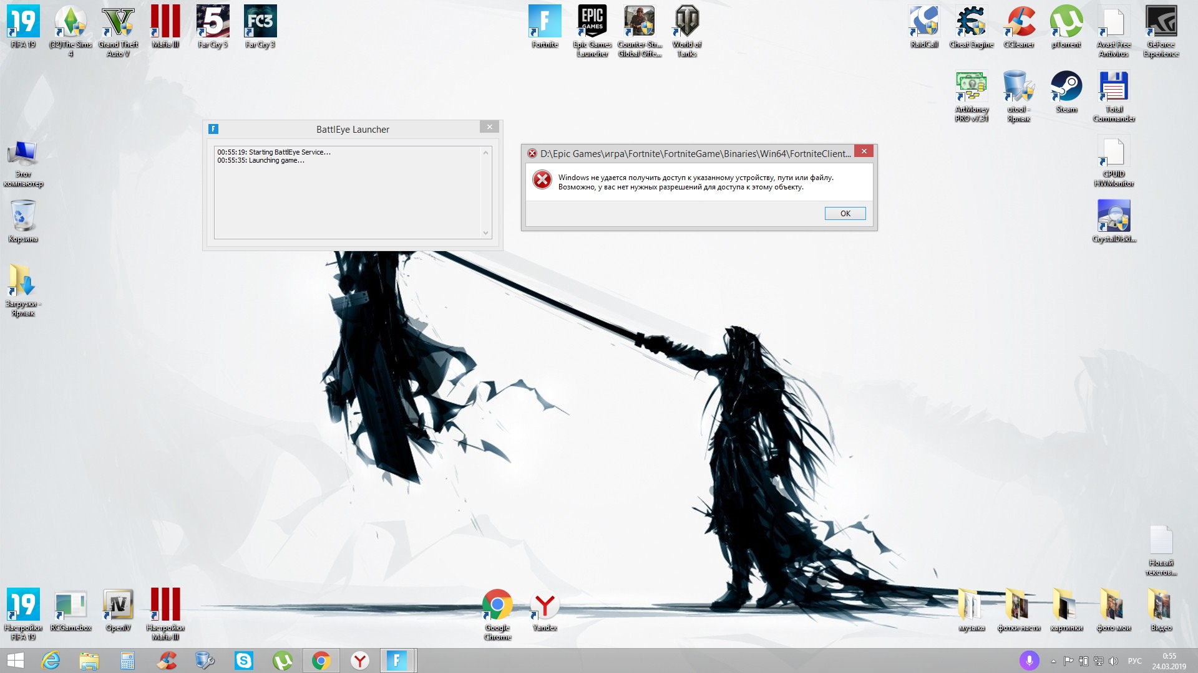Image resolution: width=1198 pixels, height=673 pixels.
Task: Open Yandex Browser from the taskbar
Action: [x=360, y=661]
